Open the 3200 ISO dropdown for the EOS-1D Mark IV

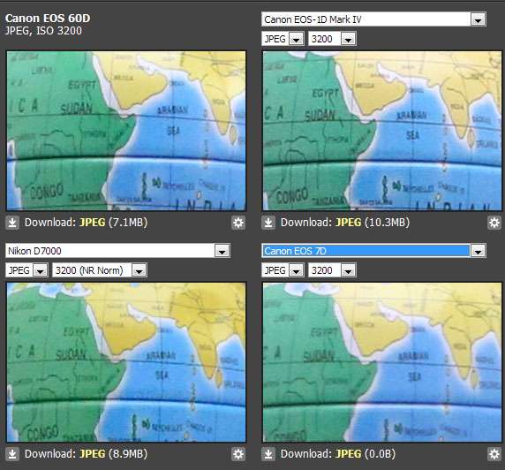point(332,39)
